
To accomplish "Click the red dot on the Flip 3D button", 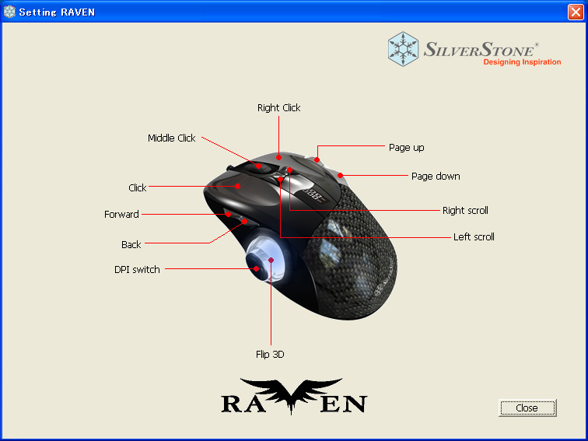I will pos(271,260).
